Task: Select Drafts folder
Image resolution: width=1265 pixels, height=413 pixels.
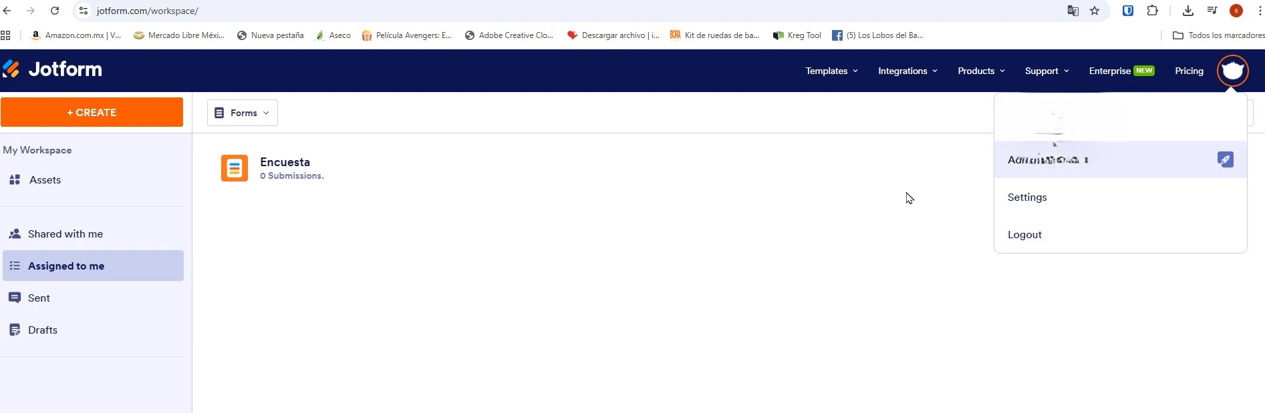Action: pyautogui.click(x=93, y=330)
